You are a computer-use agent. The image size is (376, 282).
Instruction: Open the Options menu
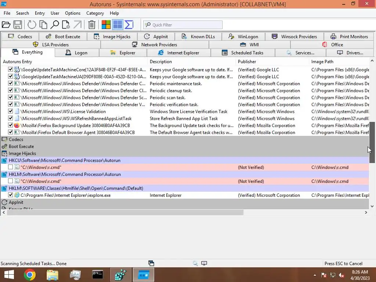click(x=73, y=13)
